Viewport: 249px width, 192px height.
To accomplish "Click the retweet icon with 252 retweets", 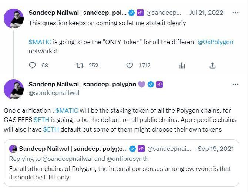I will [x=79, y=65].
